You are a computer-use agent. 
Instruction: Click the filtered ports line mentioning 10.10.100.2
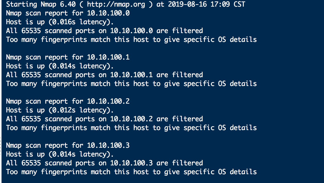tap(104, 119)
